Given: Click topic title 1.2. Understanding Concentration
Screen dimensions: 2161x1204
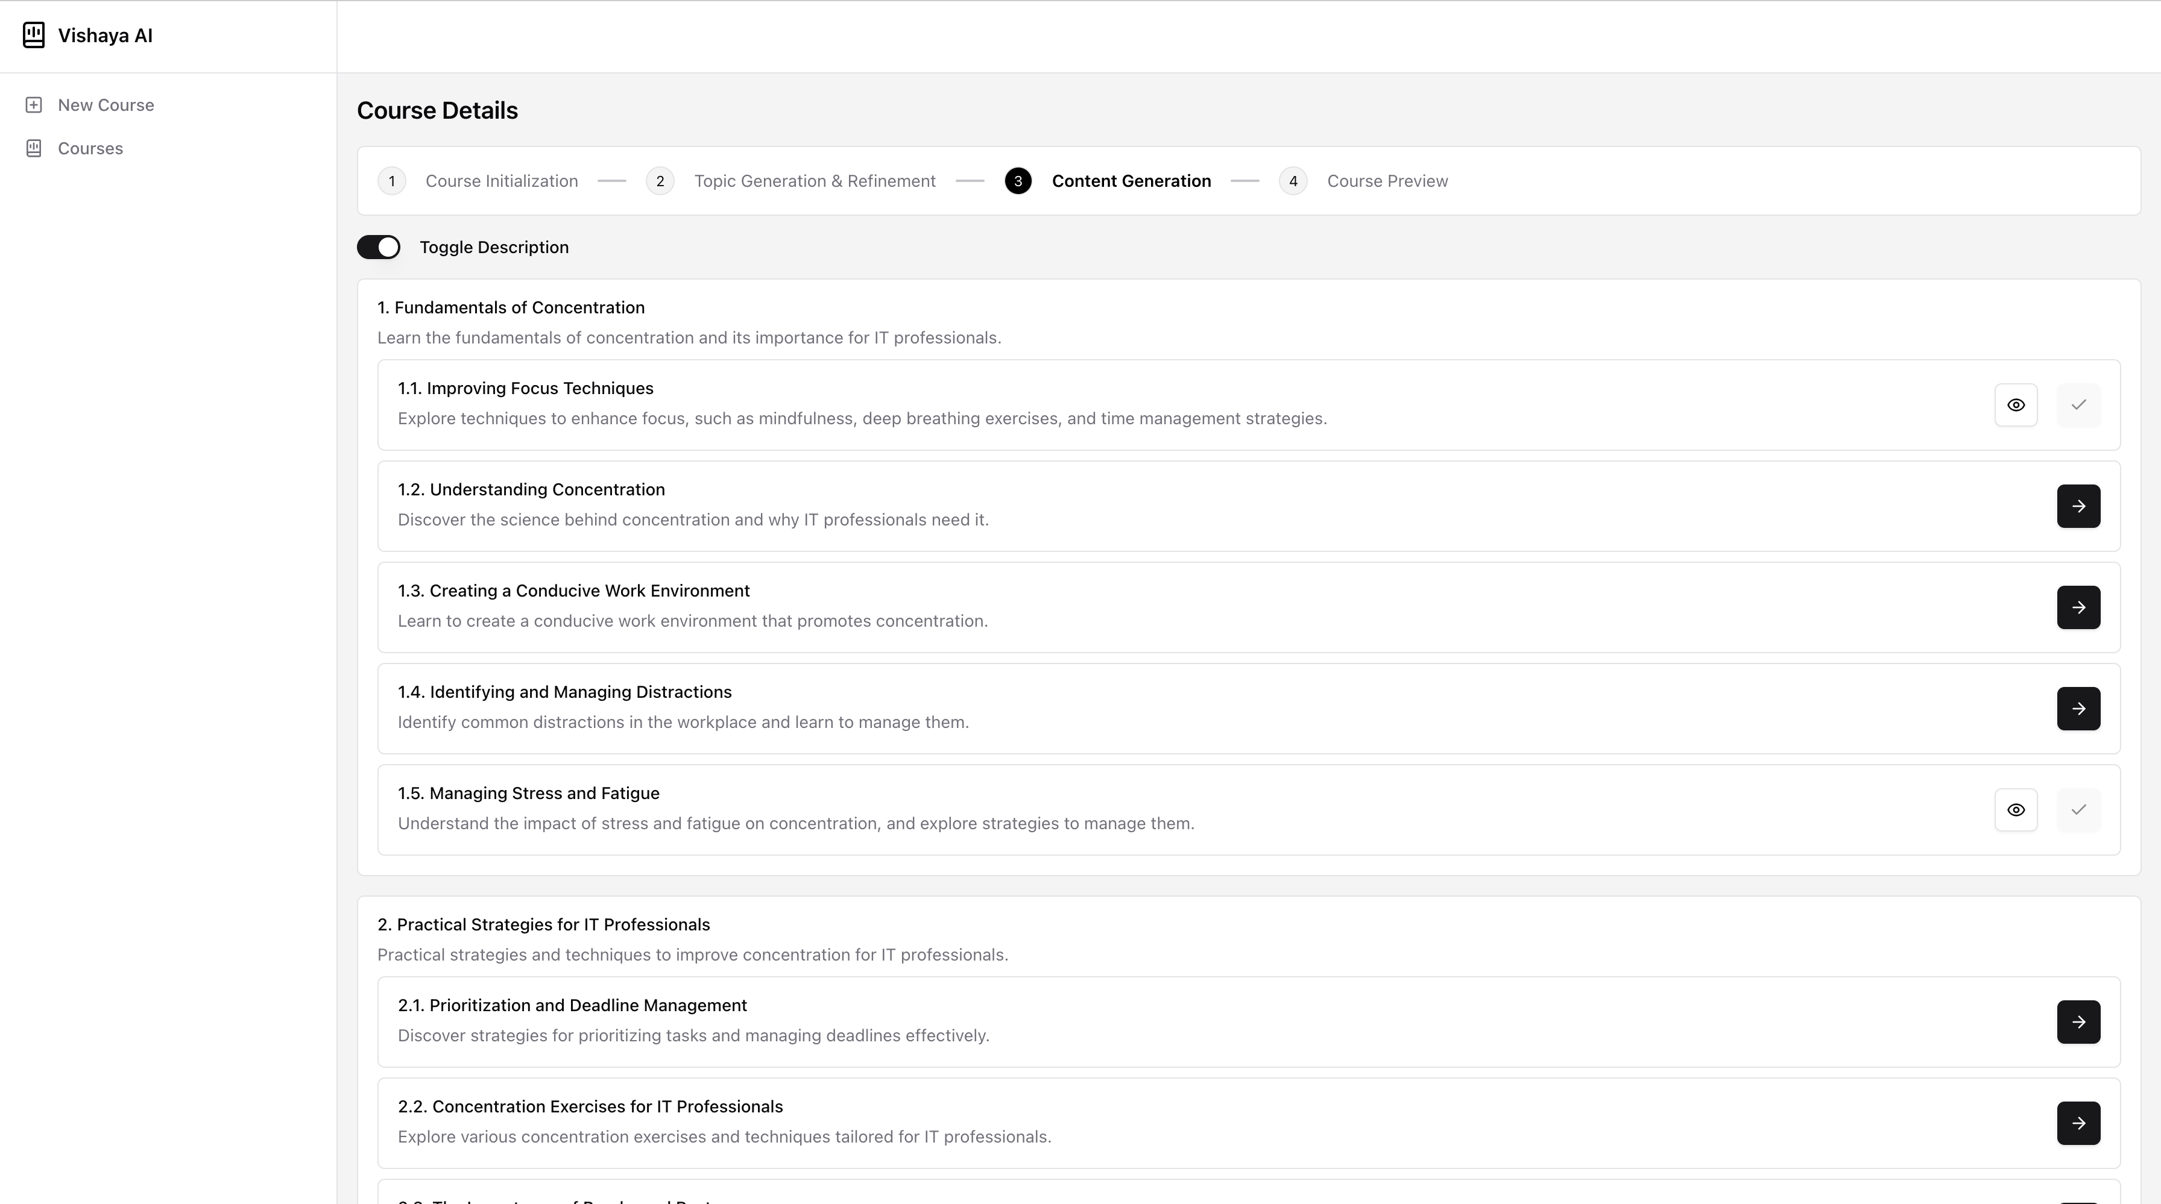Looking at the screenshot, I should point(531,490).
